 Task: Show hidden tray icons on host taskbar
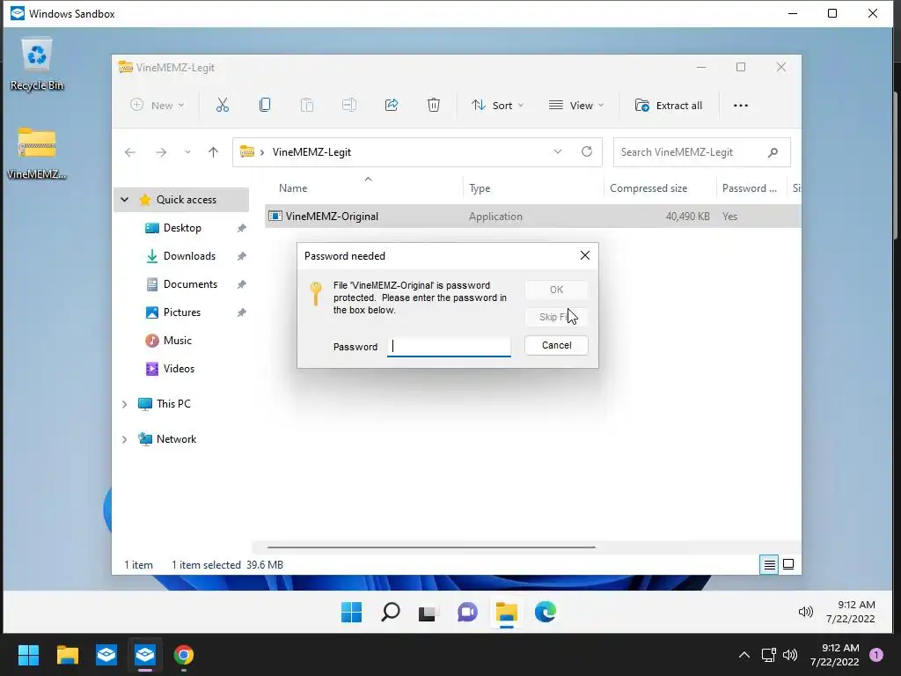(x=744, y=655)
